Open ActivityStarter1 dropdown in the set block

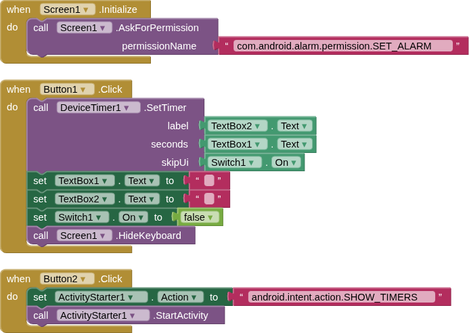102,297
